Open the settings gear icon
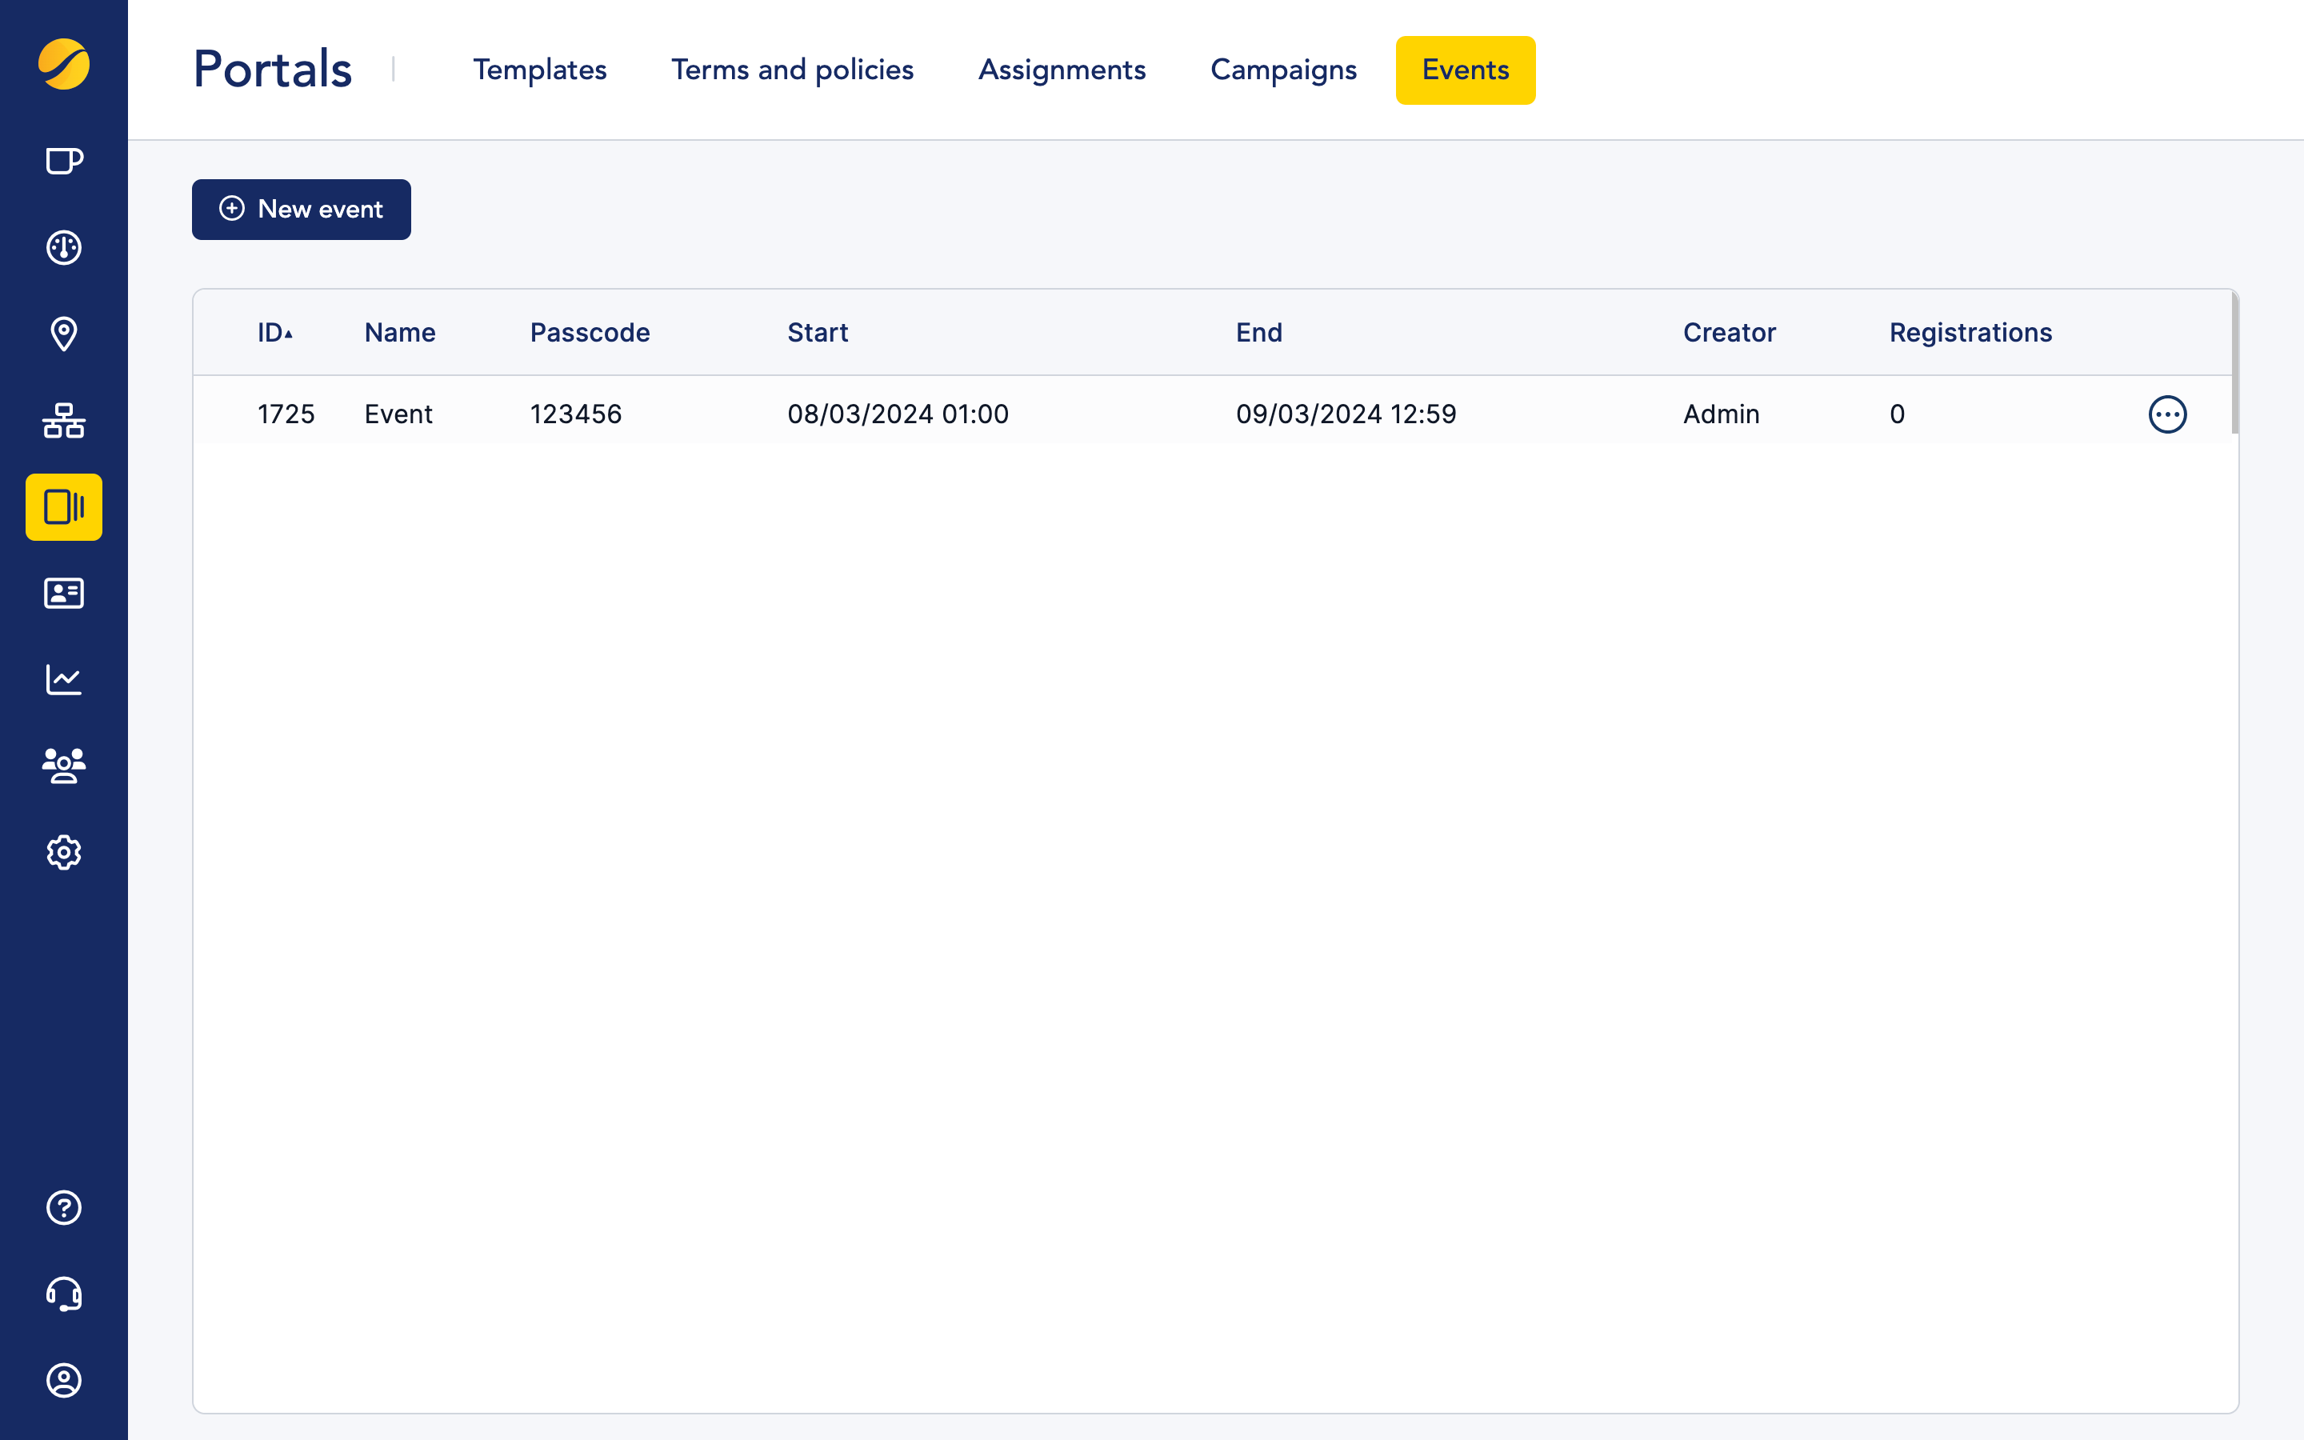The height and width of the screenshot is (1440, 2304). click(64, 852)
